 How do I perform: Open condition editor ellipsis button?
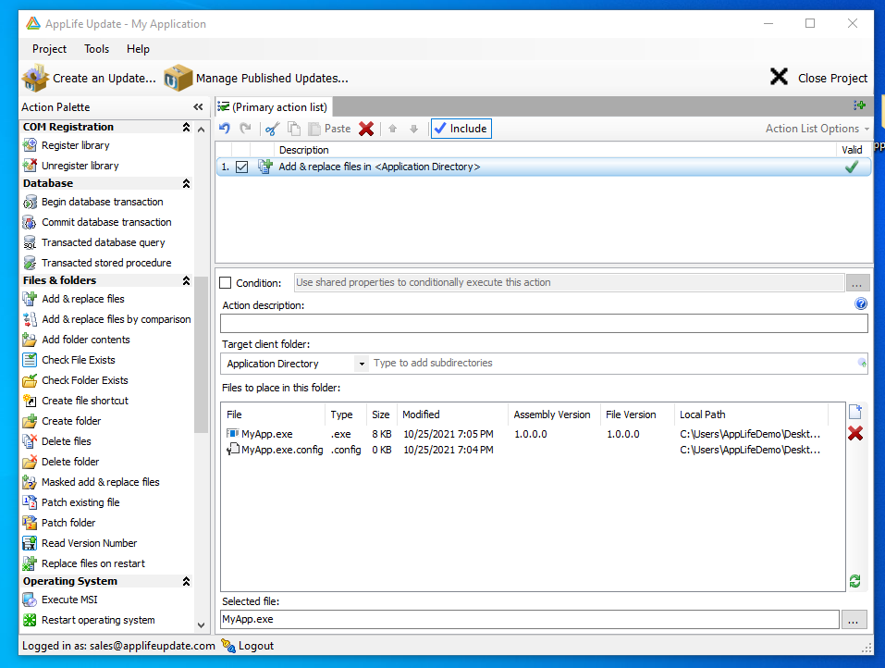click(856, 282)
